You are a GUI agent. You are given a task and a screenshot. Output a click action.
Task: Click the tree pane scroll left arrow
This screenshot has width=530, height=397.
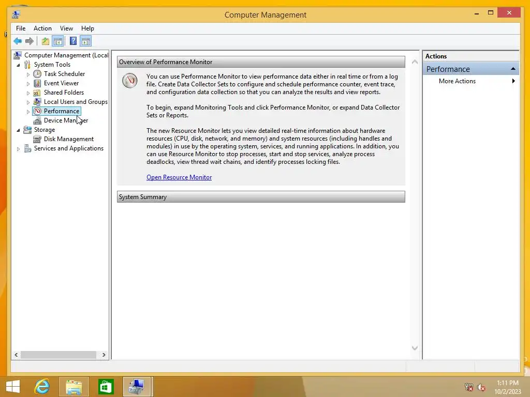coord(16,355)
